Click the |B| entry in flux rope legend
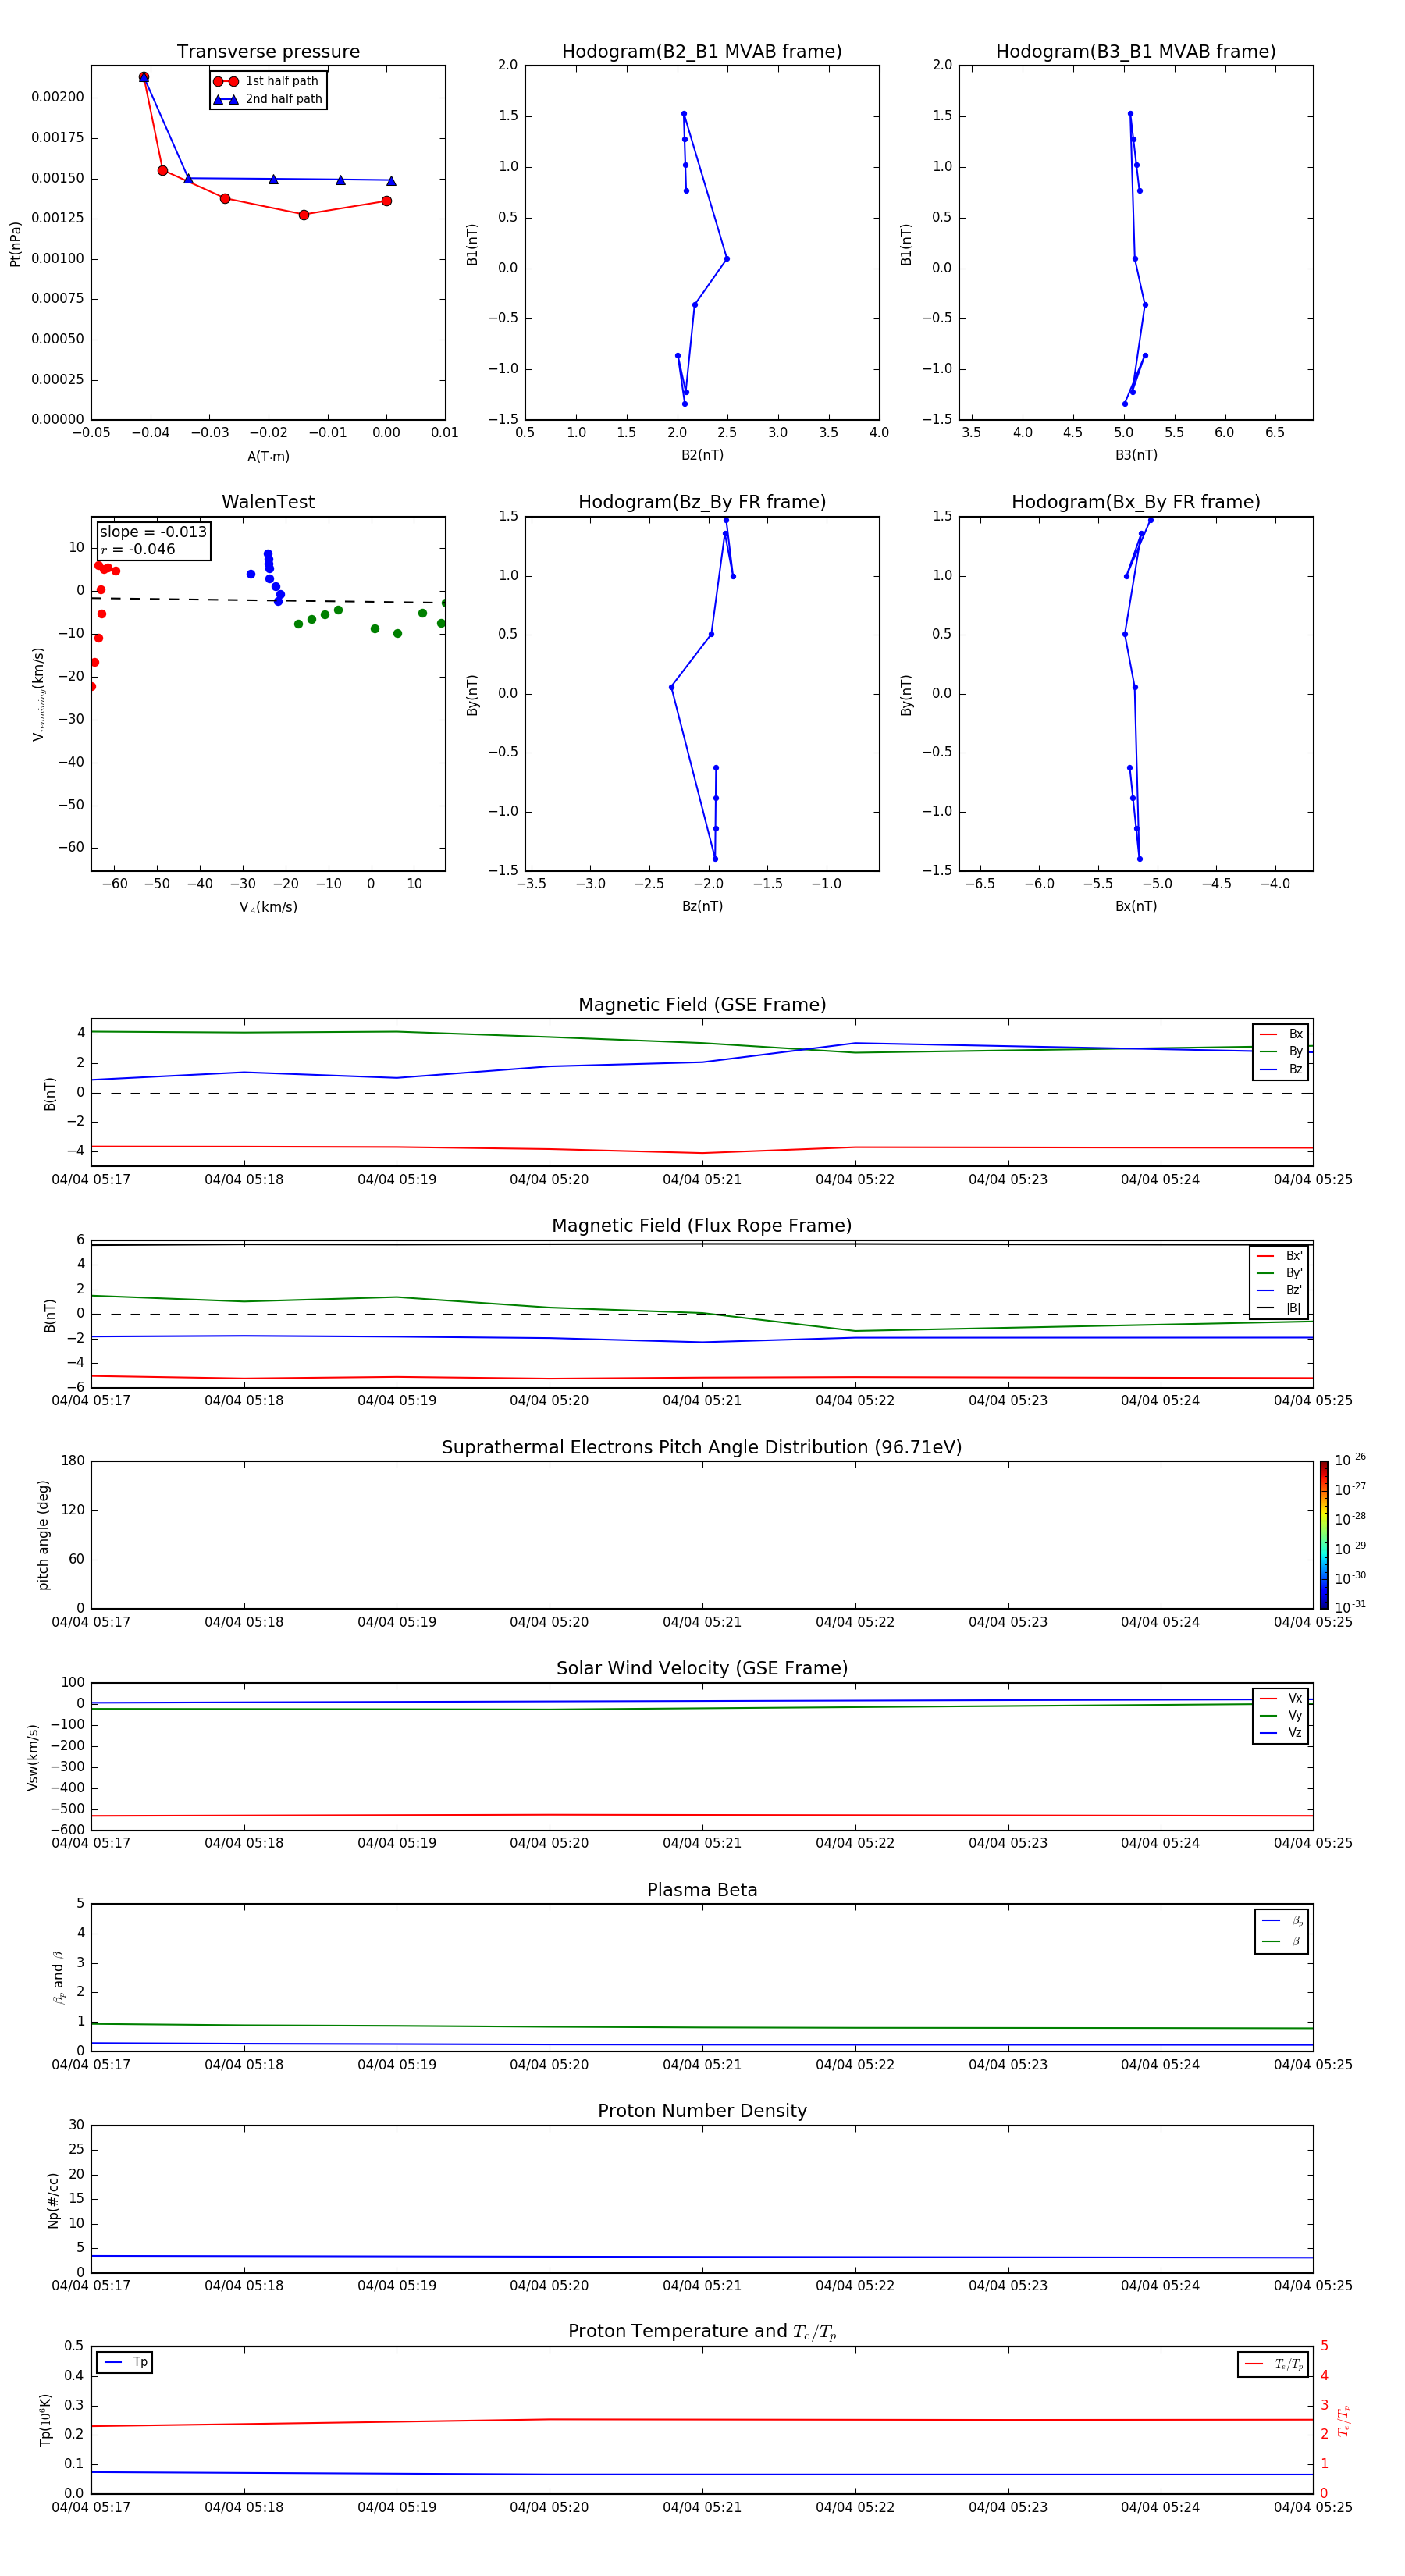Viewport: 1405px width, 2576px height. [x=1280, y=1308]
